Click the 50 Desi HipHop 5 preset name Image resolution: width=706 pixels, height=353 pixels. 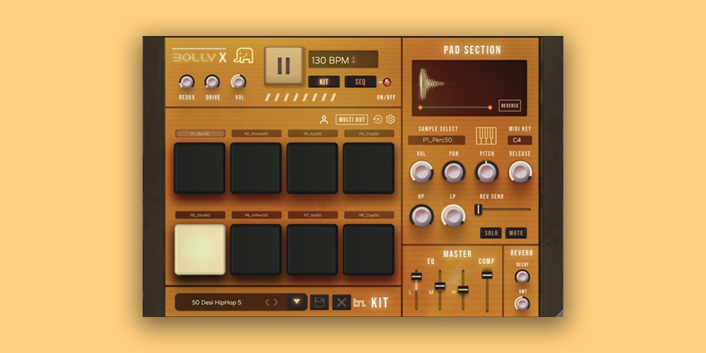point(217,303)
